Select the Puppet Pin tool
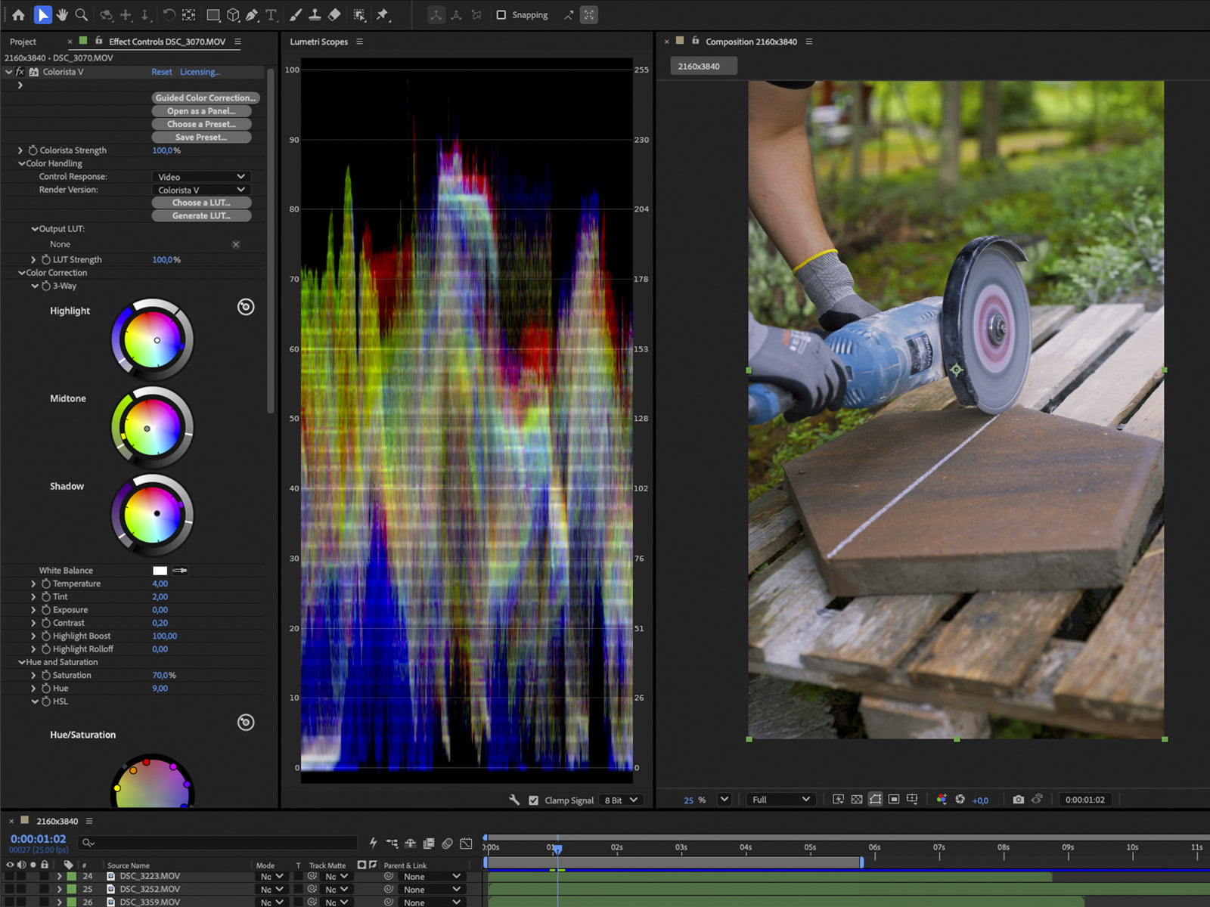Image resolution: width=1210 pixels, height=907 pixels. tap(383, 15)
